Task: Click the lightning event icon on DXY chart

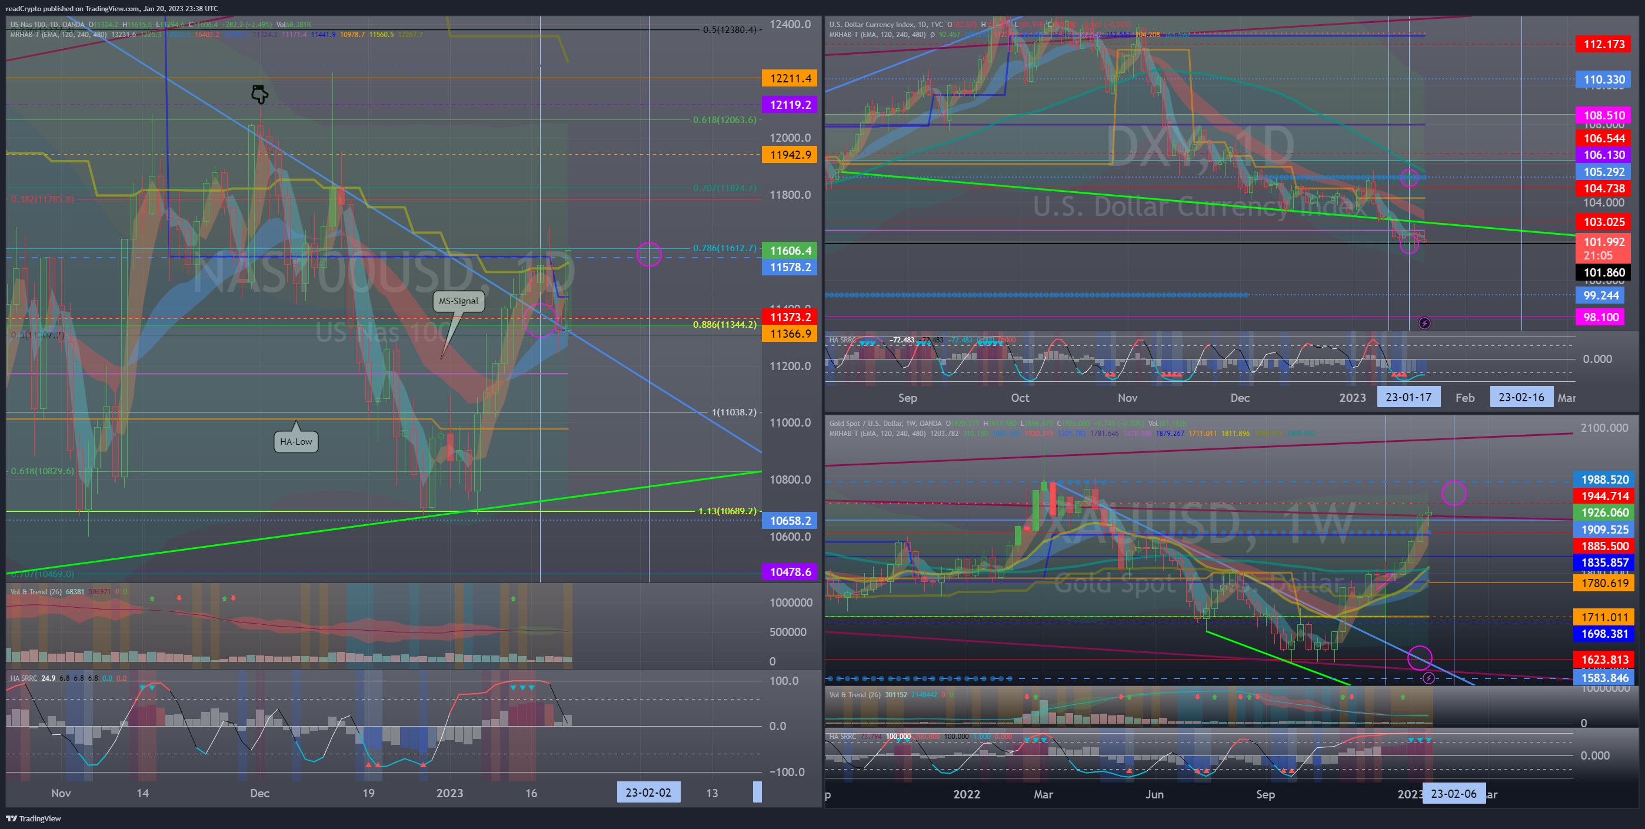Action: tap(1425, 323)
